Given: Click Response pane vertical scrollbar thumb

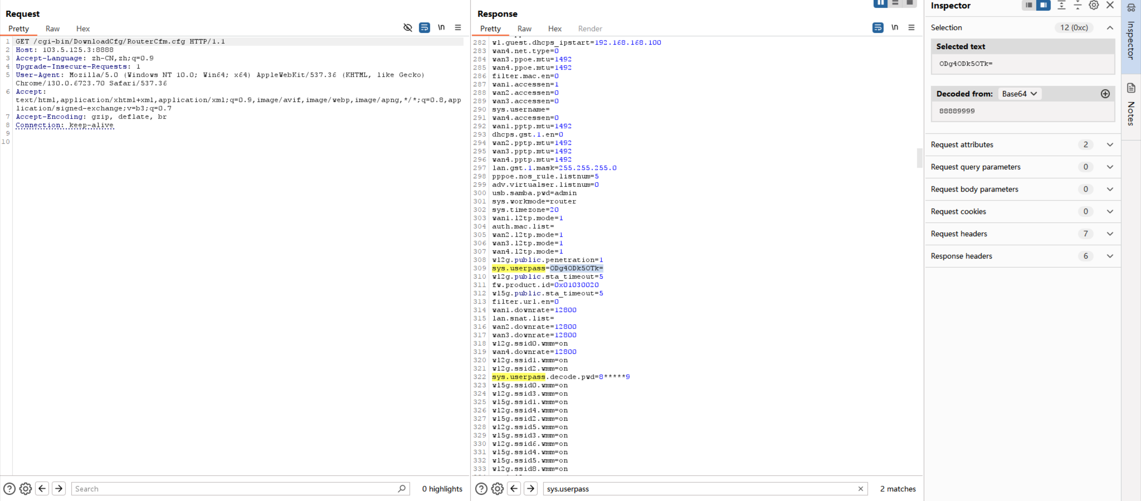Looking at the screenshot, I should 919,158.
